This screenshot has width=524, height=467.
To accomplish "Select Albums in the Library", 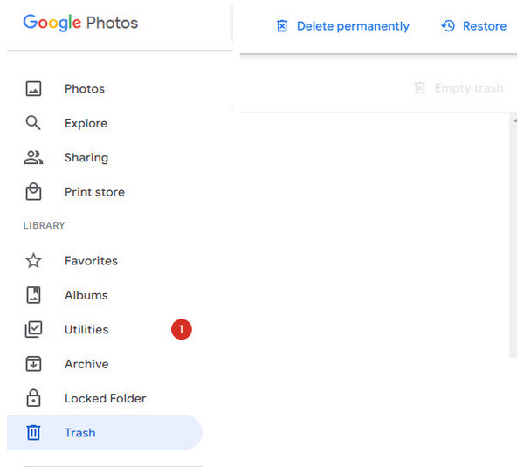I will tap(86, 295).
